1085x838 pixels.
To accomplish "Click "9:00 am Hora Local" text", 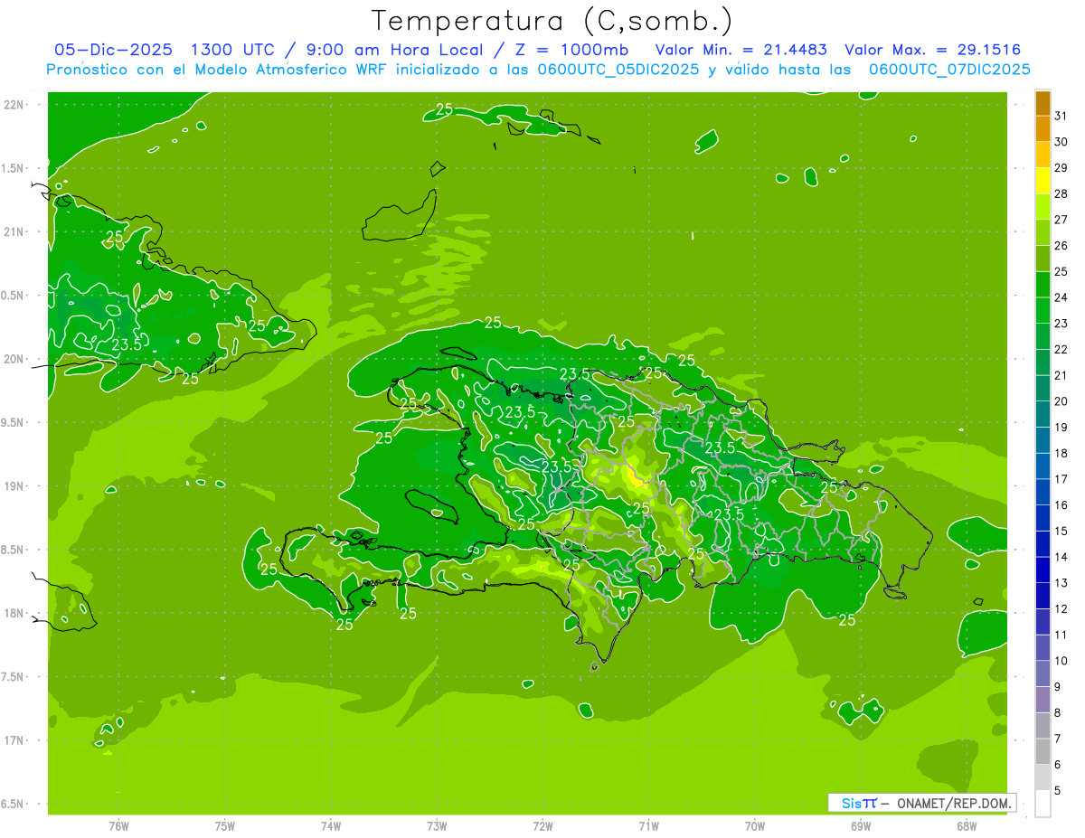I will coord(396,50).
